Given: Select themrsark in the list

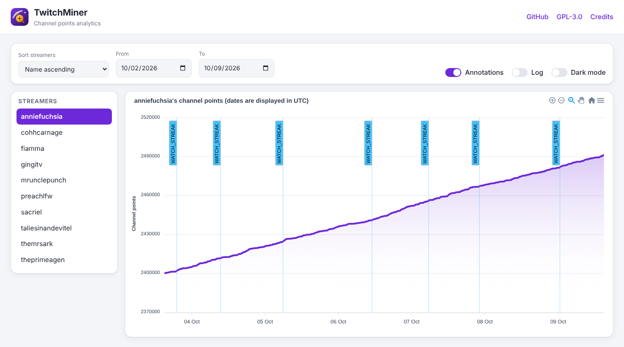Looking at the screenshot, I should [64, 244].
